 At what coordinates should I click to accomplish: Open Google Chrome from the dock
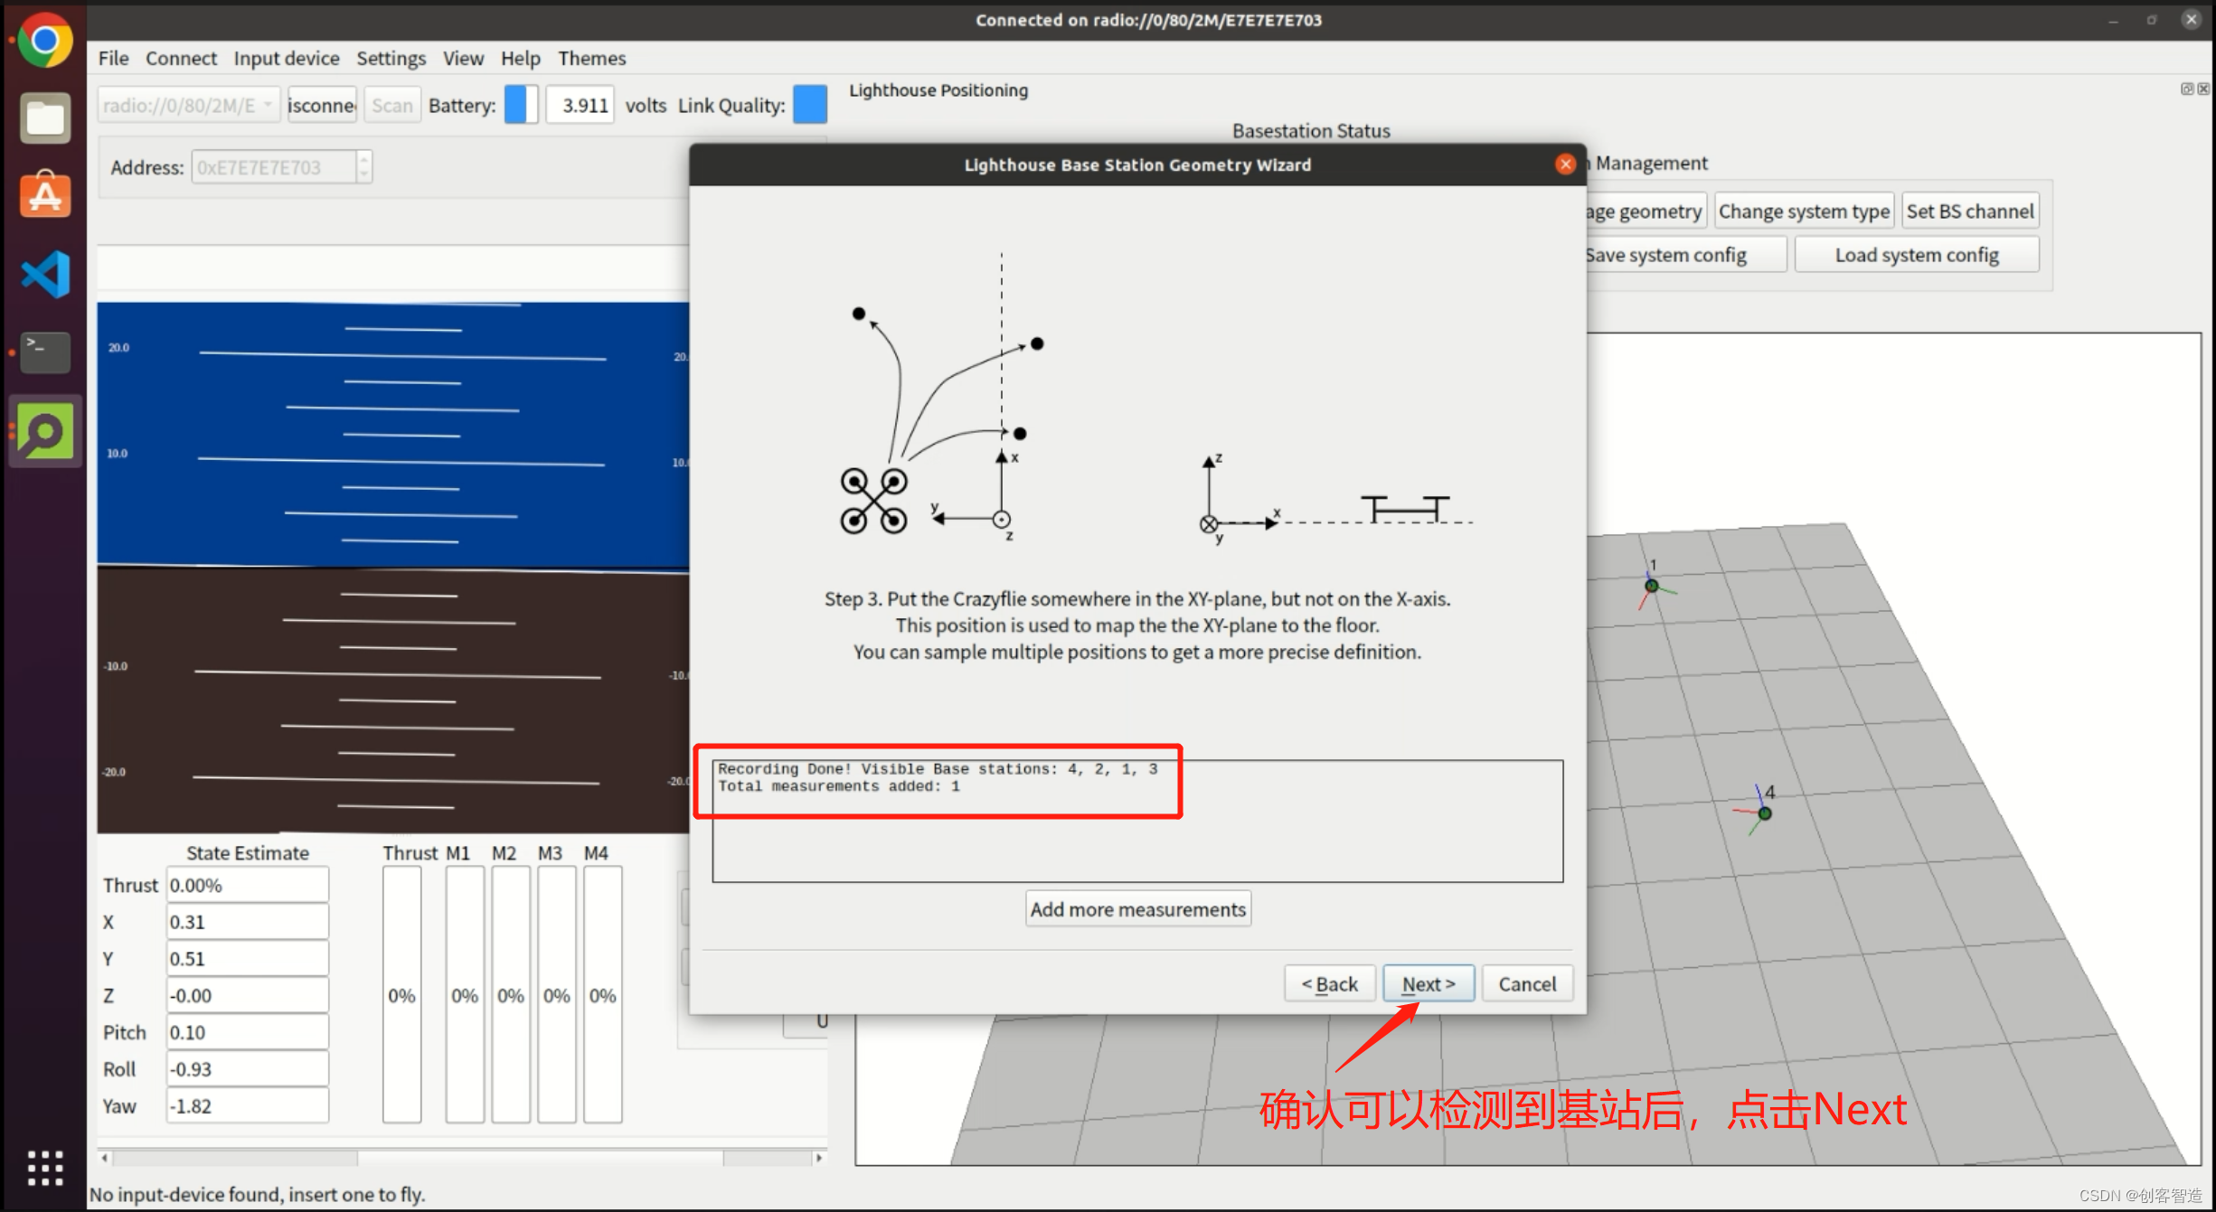click(44, 42)
